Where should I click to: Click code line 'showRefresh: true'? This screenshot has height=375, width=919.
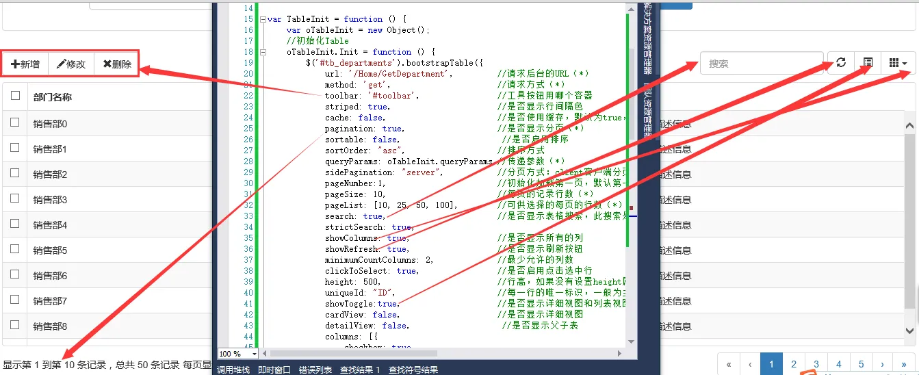pyautogui.click(x=367, y=249)
